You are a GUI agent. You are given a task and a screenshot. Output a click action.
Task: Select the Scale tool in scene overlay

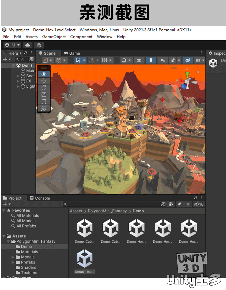coord(44,95)
